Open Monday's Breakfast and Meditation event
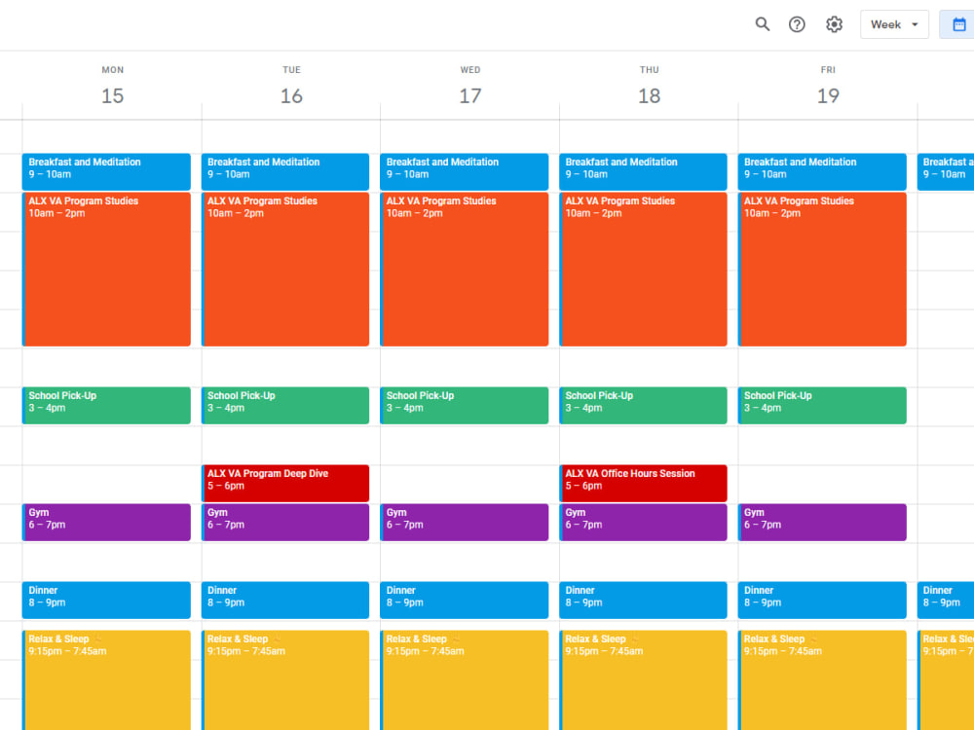Screen dimensions: 974x730 pos(106,172)
